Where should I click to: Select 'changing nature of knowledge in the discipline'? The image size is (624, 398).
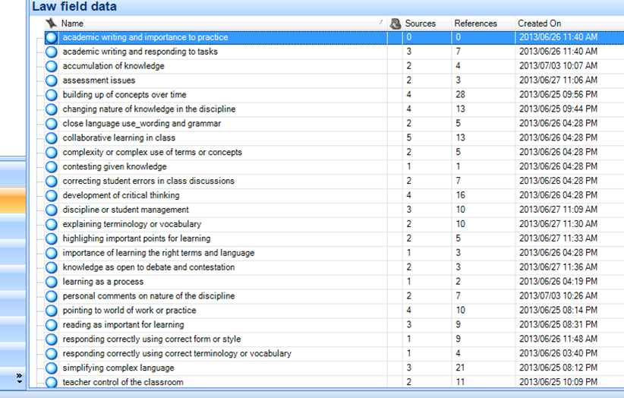(149, 109)
